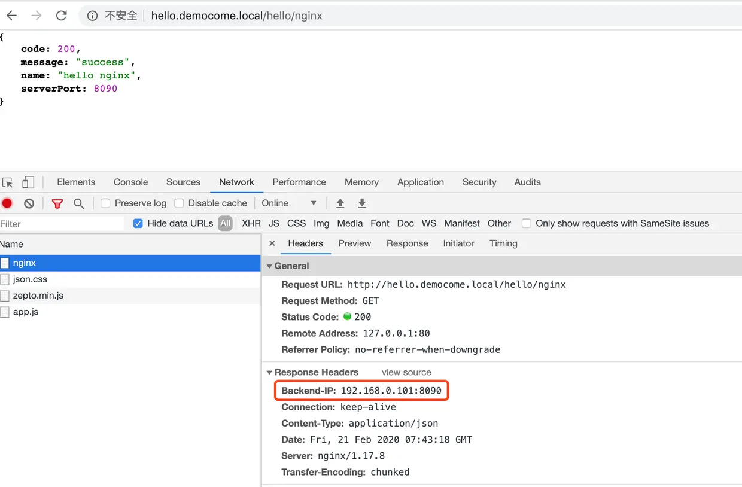This screenshot has width=742, height=487.
Task: Switch to the Sources panel
Action: pyautogui.click(x=183, y=182)
